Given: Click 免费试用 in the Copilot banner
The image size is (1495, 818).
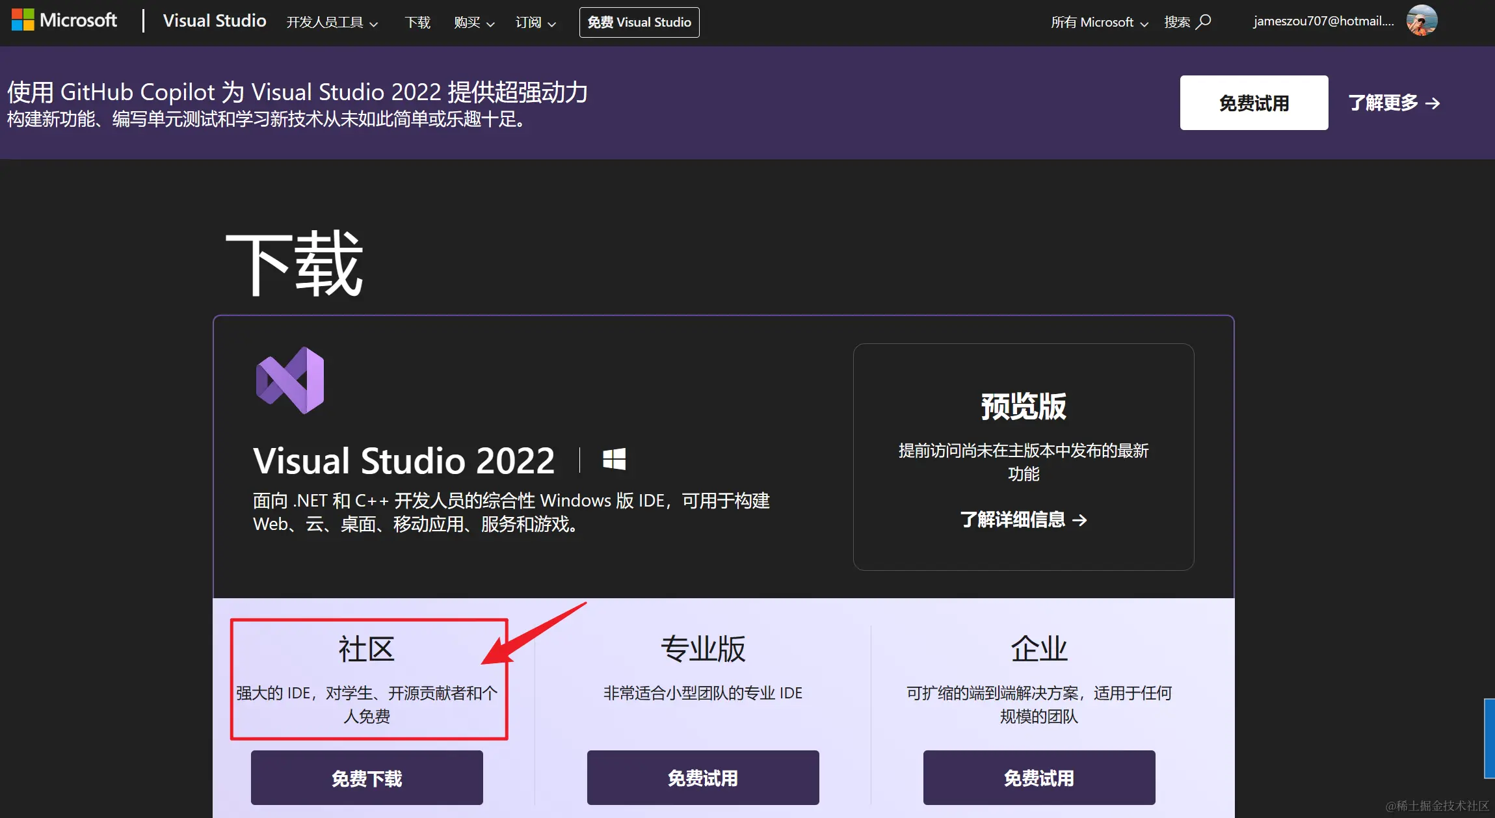Looking at the screenshot, I should coord(1254,103).
